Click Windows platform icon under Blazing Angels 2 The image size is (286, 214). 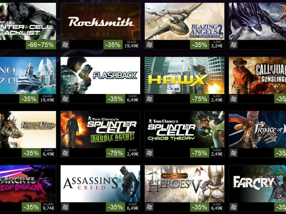(x=149, y=45)
